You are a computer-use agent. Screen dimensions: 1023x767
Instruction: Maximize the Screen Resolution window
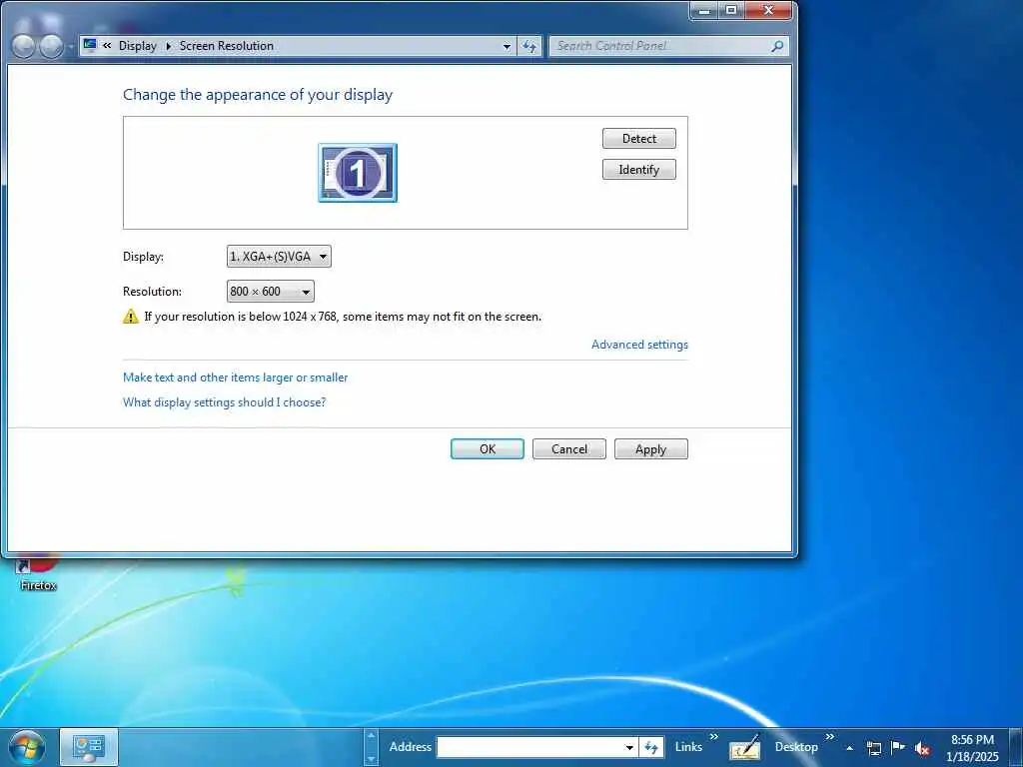(x=731, y=10)
